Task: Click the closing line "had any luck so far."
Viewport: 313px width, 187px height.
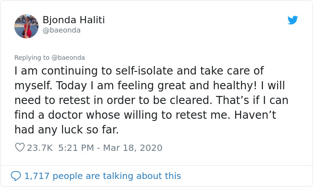Action: coord(67,129)
